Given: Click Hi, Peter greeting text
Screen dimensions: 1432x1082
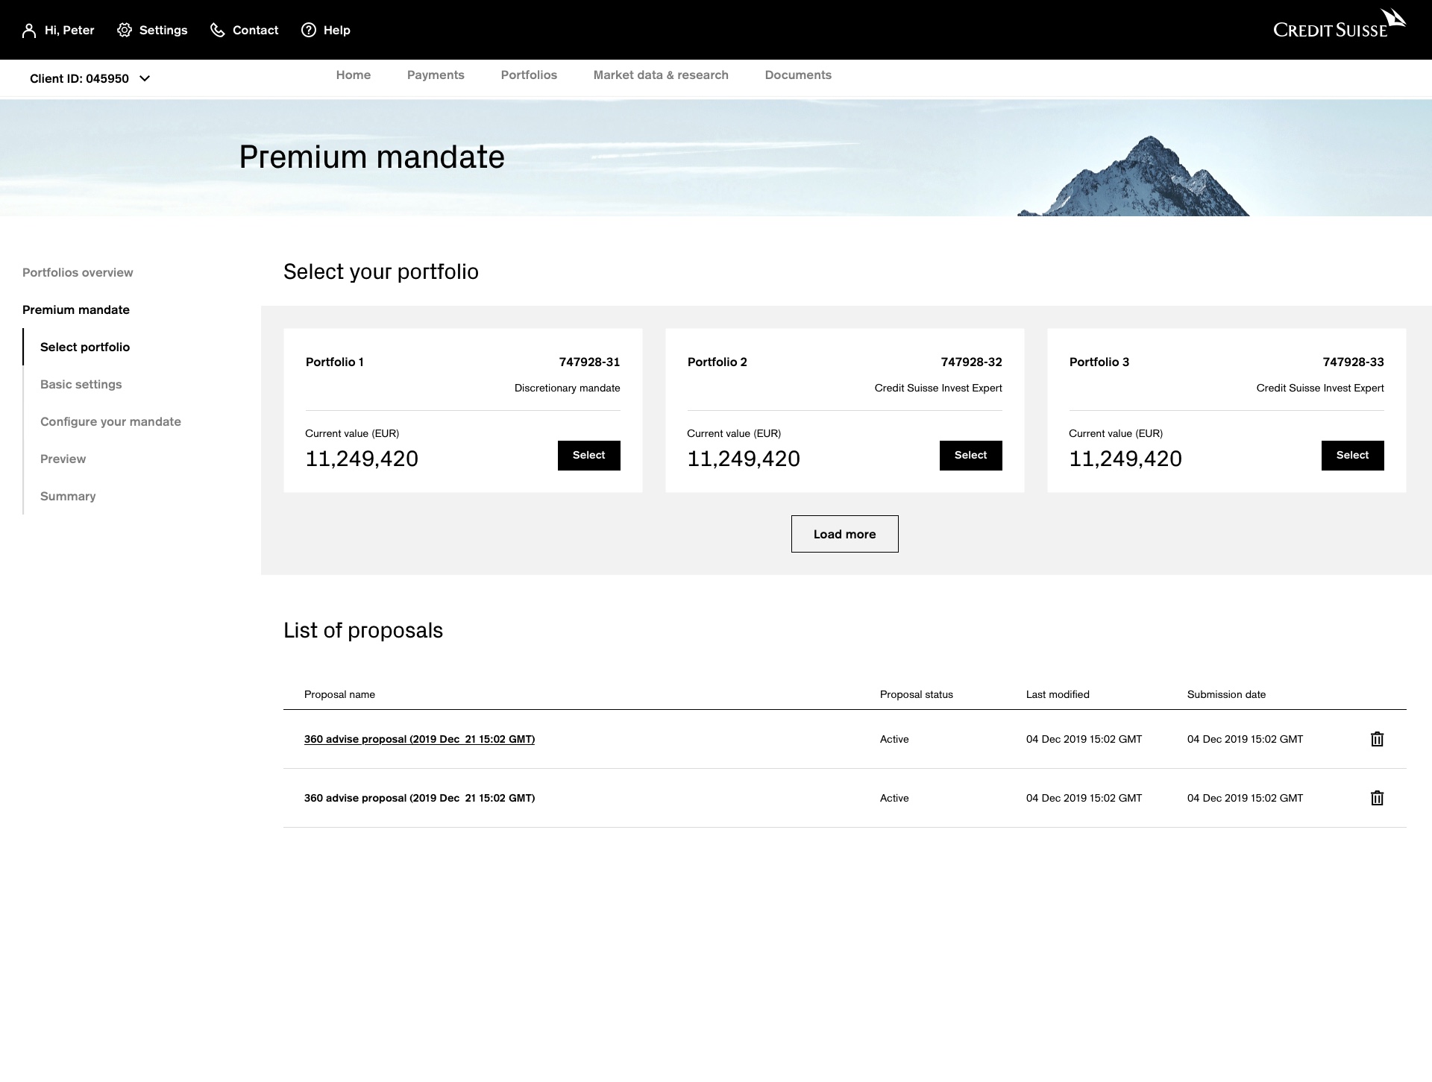Looking at the screenshot, I should pos(69,31).
